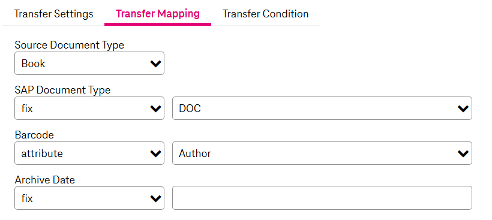Click the chevron arrow on Archive Date fix selector

click(x=155, y=198)
